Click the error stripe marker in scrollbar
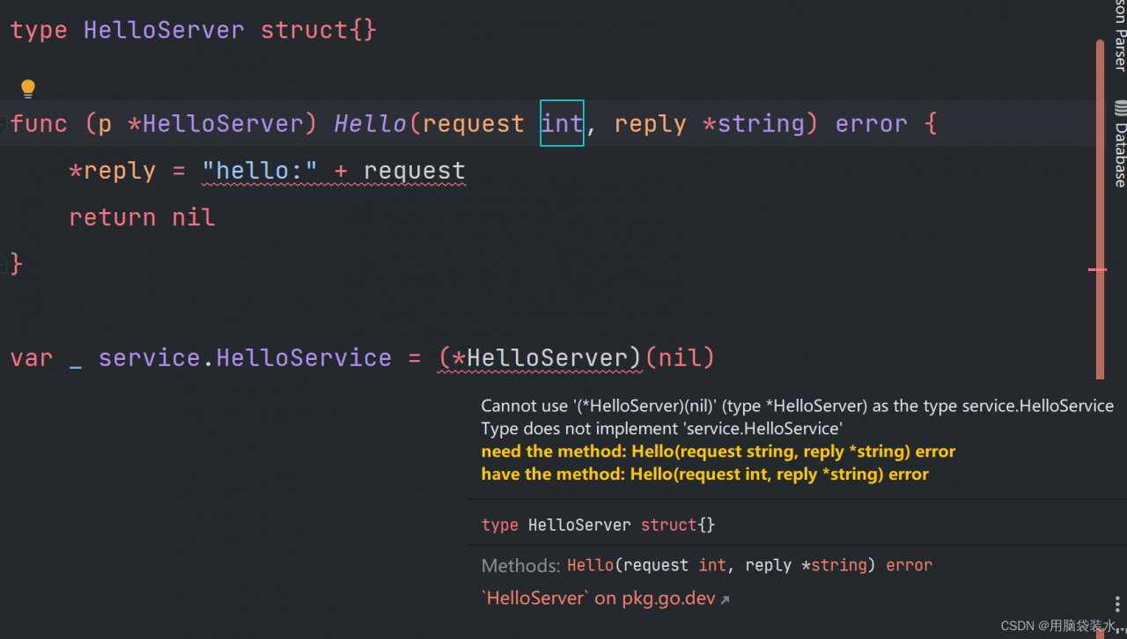Image resolution: width=1127 pixels, height=639 pixels. tap(1097, 269)
